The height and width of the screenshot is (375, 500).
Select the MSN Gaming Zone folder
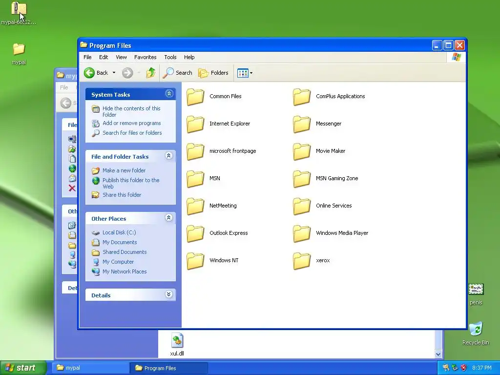point(325,179)
